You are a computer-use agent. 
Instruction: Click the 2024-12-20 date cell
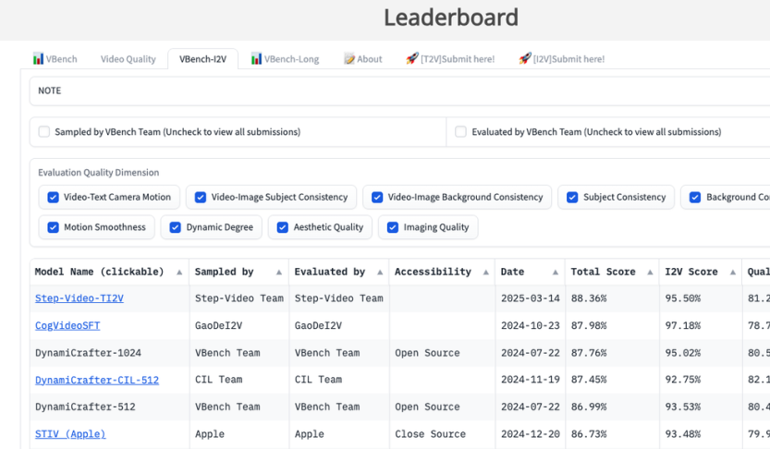(531, 434)
